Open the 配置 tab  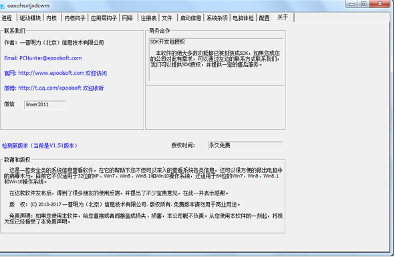tap(264, 18)
